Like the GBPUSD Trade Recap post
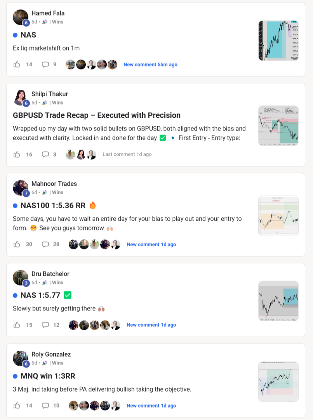 click(17, 154)
